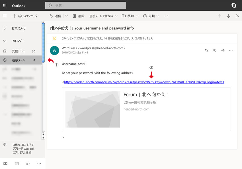Click the Skype icon in header
This screenshot has width=242, height=169.
[234, 5]
